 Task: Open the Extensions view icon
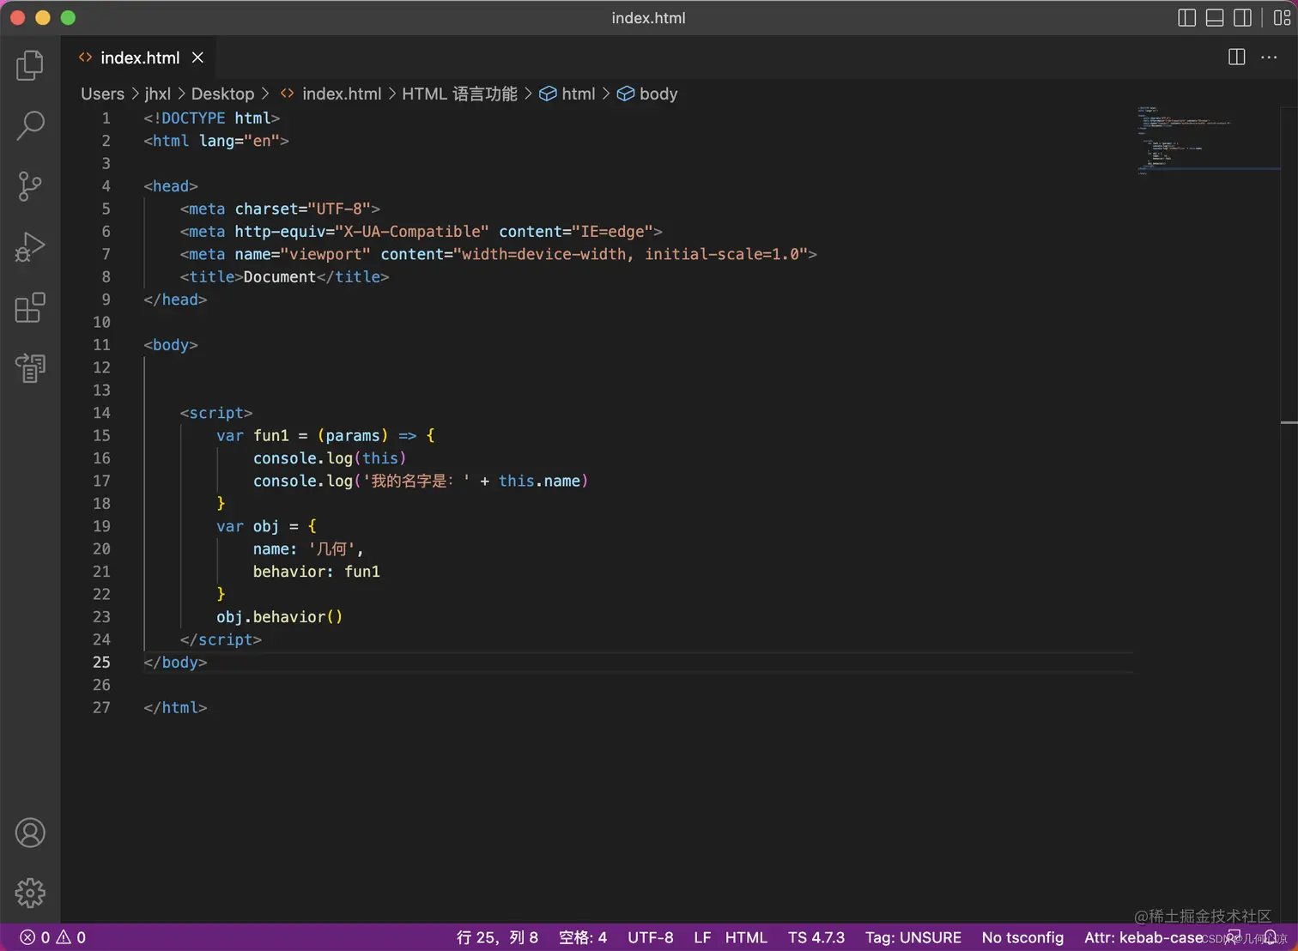click(30, 307)
